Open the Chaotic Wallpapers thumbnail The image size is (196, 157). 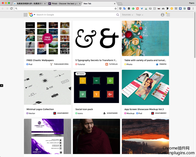47,38
